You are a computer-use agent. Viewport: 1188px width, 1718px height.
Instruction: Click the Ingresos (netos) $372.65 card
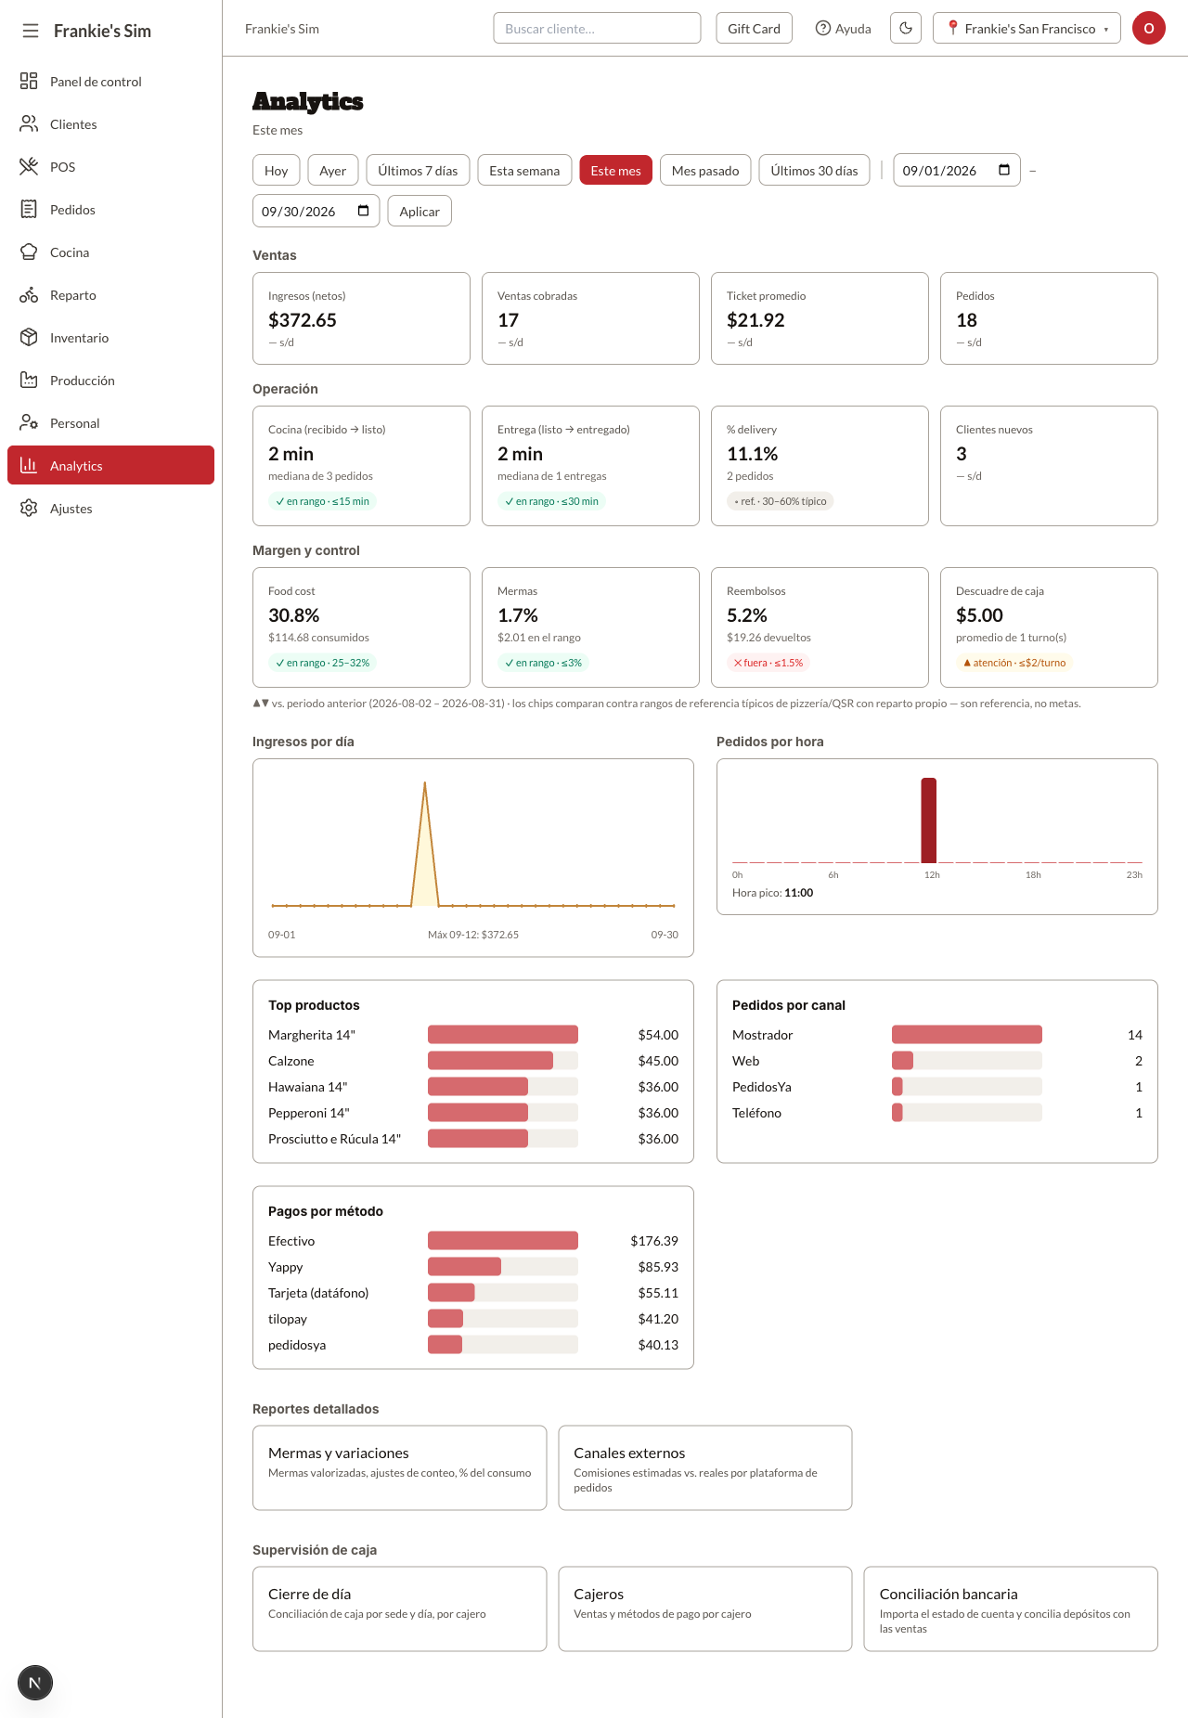click(x=361, y=317)
